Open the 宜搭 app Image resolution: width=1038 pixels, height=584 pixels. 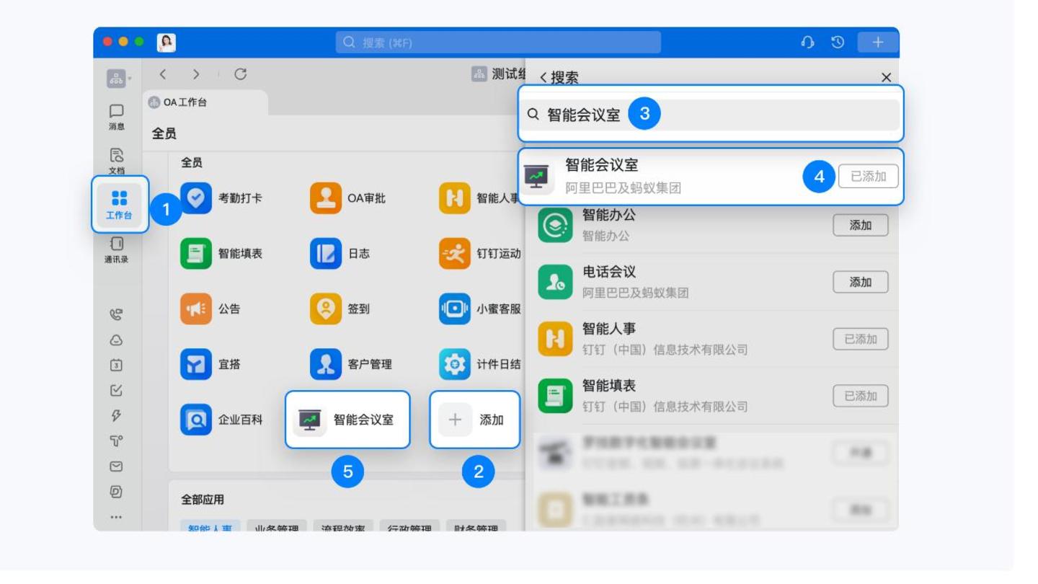[x=210, y=364]
